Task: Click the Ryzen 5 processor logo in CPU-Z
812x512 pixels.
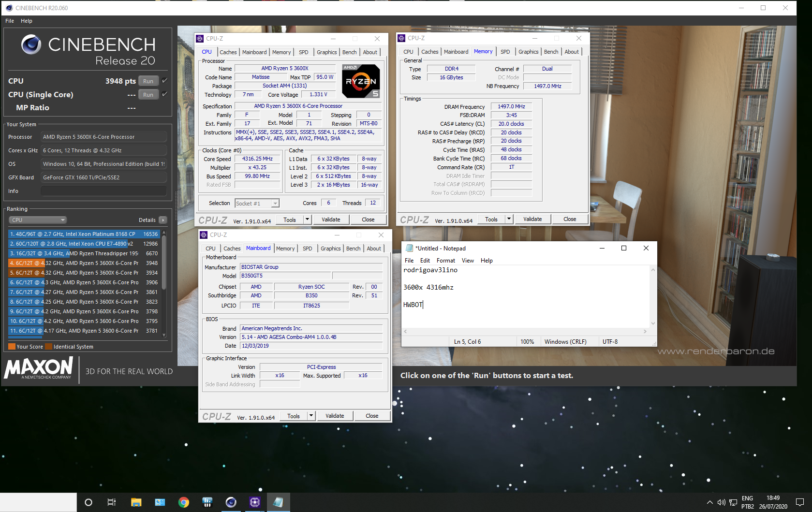Action: (361, 81)
